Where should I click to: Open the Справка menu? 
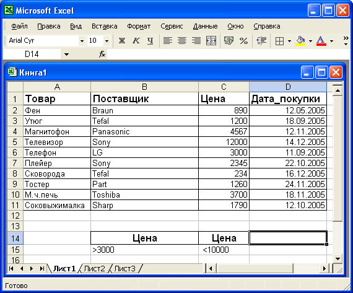point(267,26)
